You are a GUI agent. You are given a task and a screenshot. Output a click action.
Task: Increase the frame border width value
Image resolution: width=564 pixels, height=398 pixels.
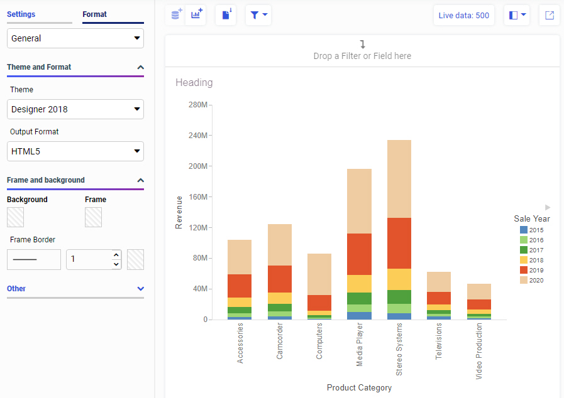click(x=116, y=255)
